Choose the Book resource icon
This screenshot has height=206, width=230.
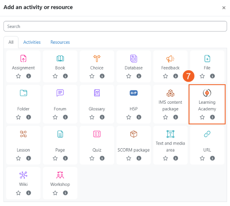pyautogui.click(x=60, y=58)
